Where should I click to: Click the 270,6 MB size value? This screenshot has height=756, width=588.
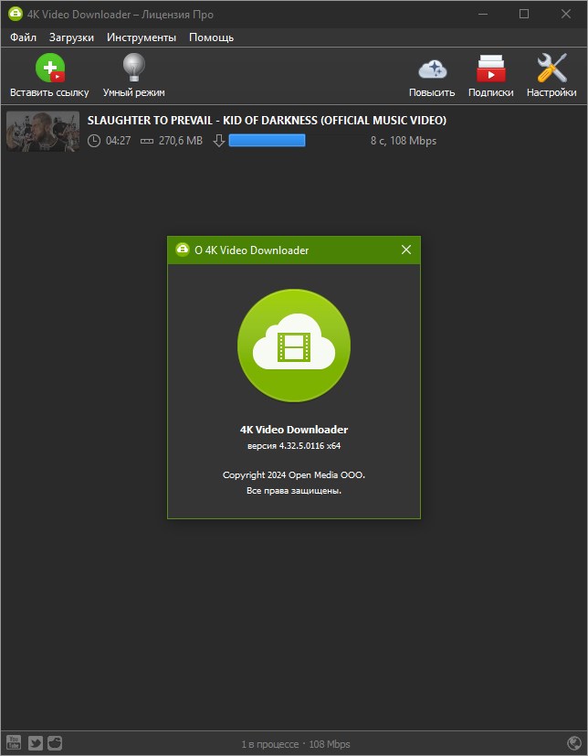click(x=181, y=141)
